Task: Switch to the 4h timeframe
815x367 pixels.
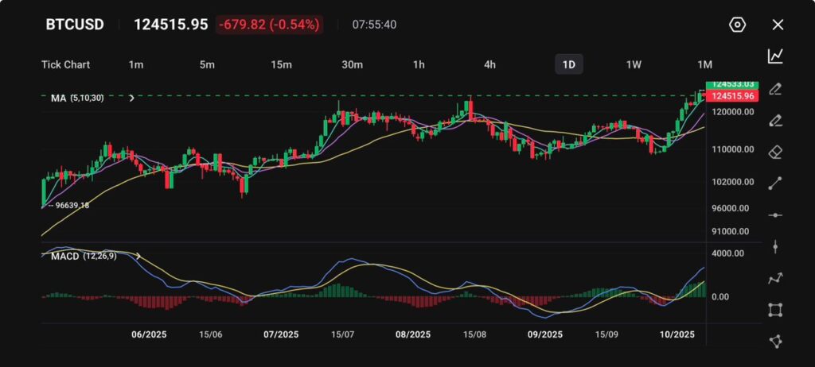Action: click(489, 64)
